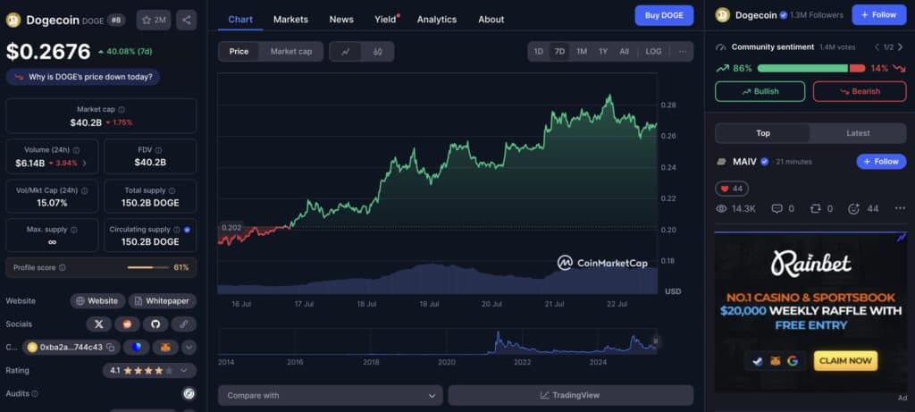
Task: Open MAIV post more options ellipsis
Action: tap(900, 208)
